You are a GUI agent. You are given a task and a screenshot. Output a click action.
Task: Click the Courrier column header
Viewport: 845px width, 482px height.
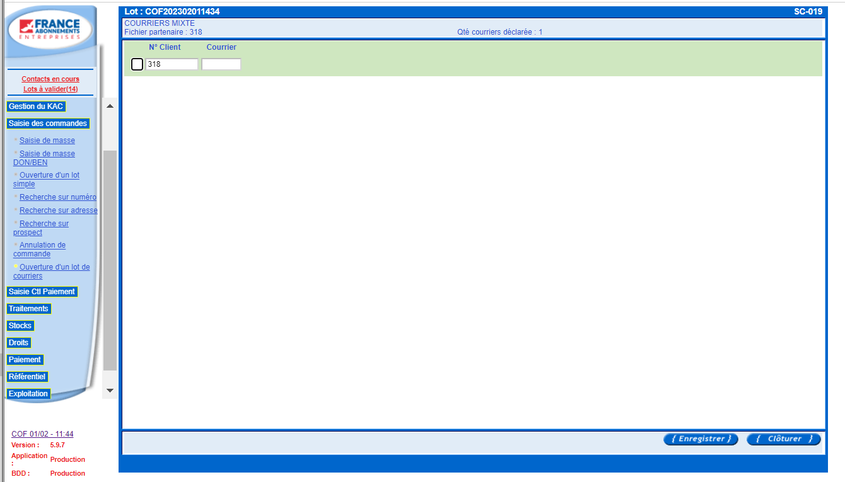(x=221, y=47)
